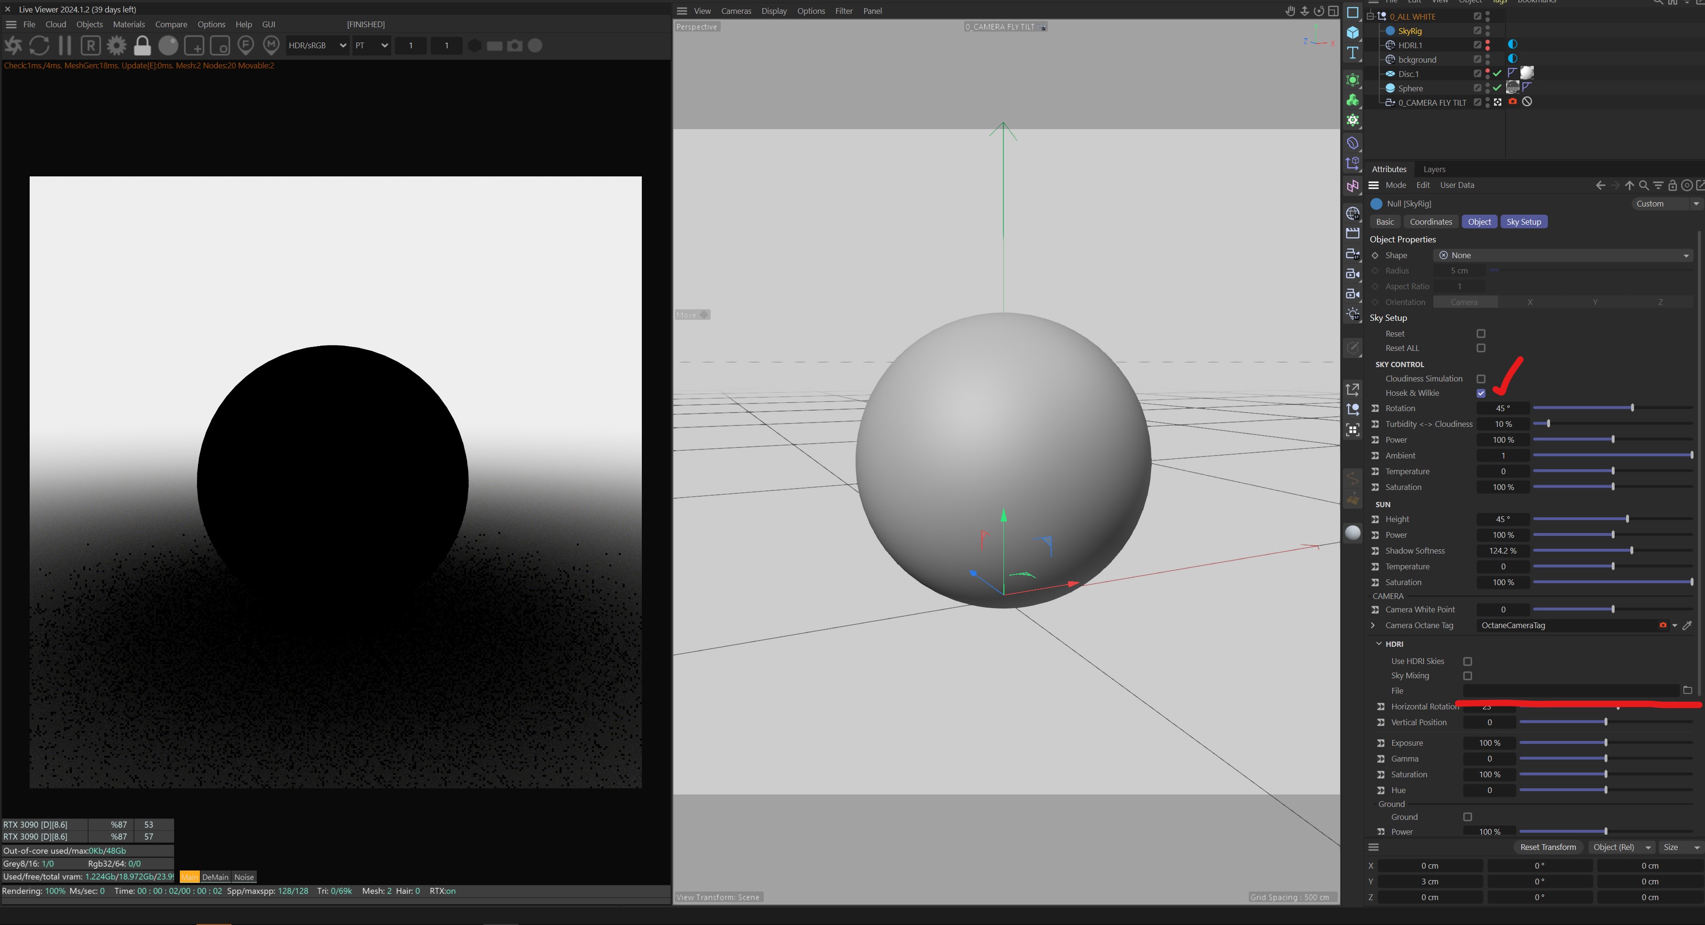Click the Octane send scene icon

click(13, 46)
